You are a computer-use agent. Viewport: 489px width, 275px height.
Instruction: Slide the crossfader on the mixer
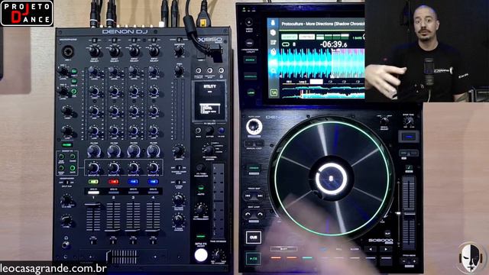coord(122,257)
